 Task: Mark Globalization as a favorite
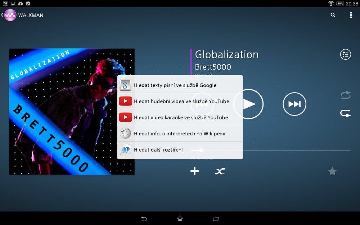(332, 171)
